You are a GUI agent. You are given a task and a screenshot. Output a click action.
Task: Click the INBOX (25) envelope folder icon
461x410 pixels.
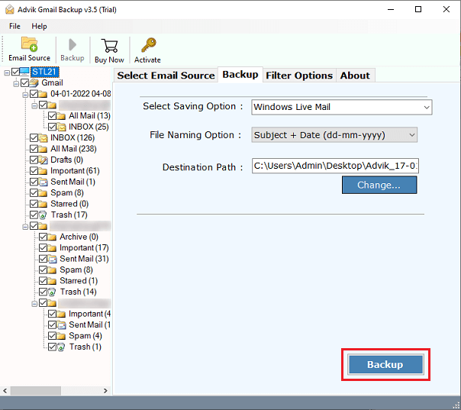(62, 127)
